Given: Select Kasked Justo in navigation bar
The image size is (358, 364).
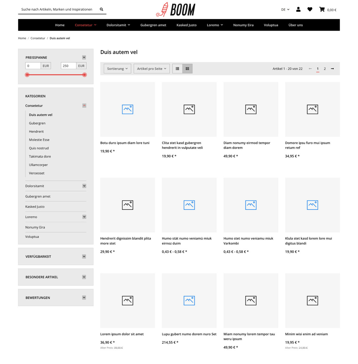Looking at the screenshot, I should pos(186,25).
